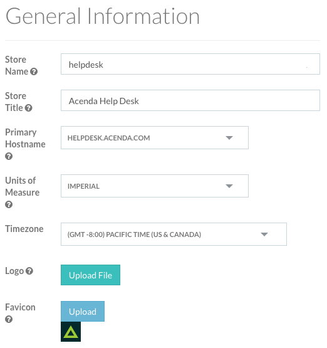
Task: Click into the Acenda Help Desk title field
Action: pos(190,100)
